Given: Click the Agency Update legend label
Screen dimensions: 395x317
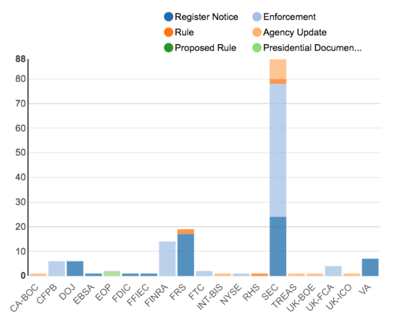Looking at the screenshot, I should pyautogui.click(x=295, y=32).
